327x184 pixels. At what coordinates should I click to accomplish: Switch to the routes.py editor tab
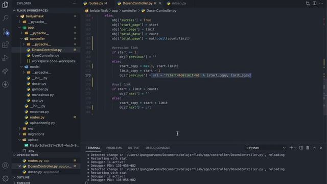click(96, 4)
